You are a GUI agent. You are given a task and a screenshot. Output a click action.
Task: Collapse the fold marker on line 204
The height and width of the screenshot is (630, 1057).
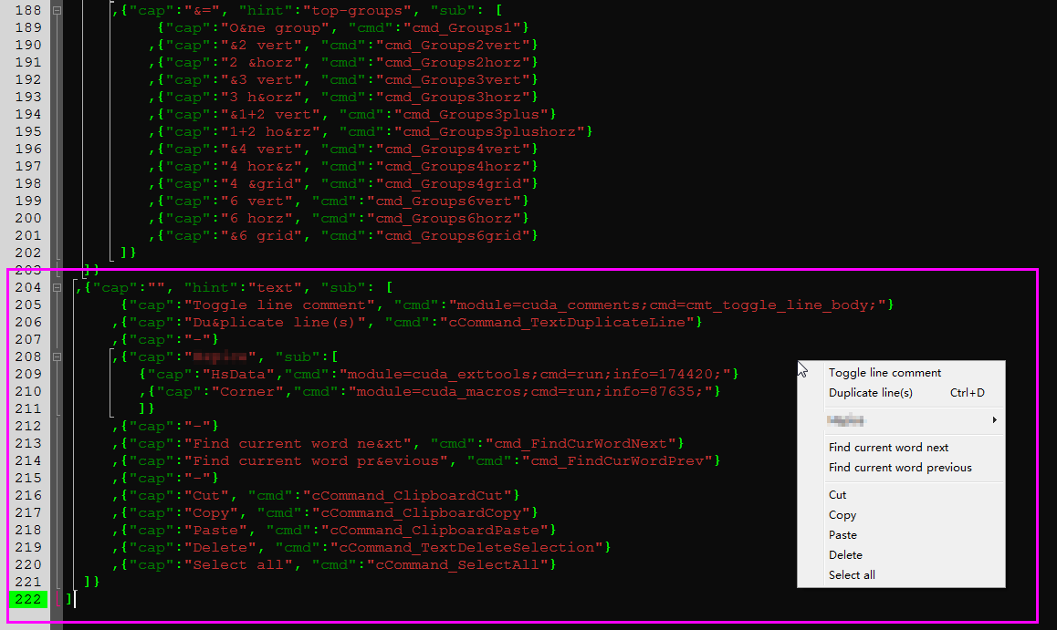coord(57,288)
